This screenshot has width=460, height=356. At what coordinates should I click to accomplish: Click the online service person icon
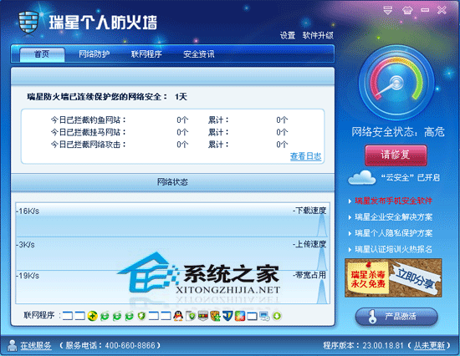click(x=12, y=345)
